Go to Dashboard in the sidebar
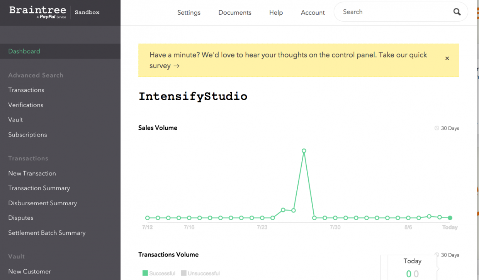Screen dimensions: 479x280 [x=24, y=51]
